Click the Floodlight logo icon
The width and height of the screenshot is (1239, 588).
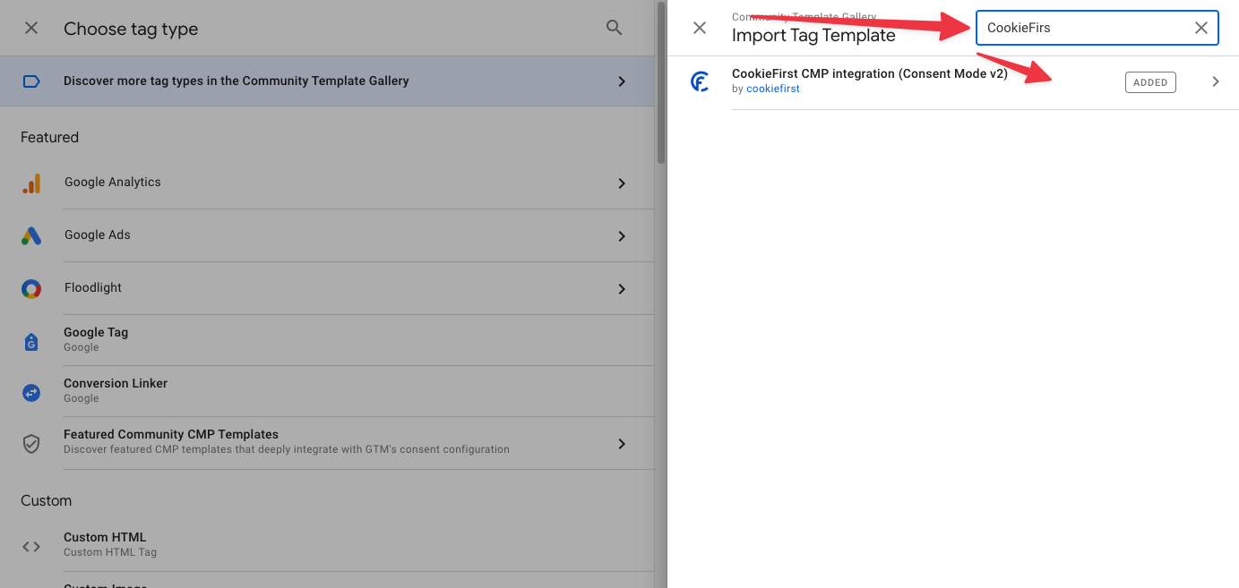tap(31, 289)
